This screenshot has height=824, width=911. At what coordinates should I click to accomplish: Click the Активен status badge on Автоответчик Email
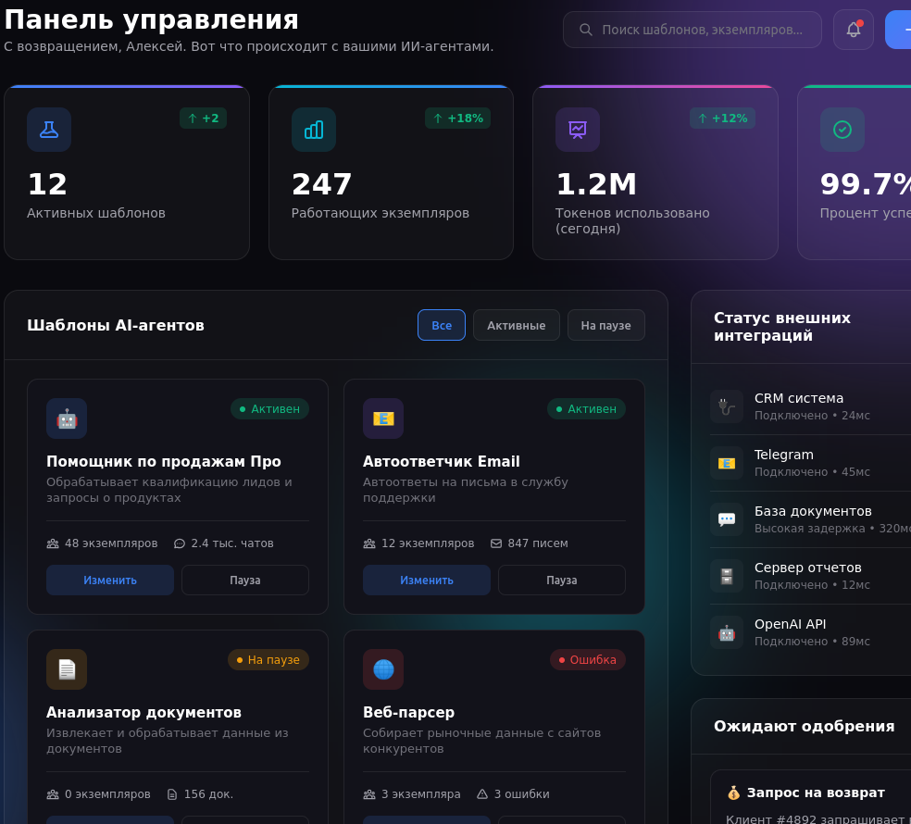tap(586, 408)
